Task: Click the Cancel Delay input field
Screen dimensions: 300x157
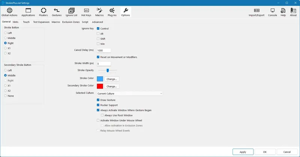Action: coord(104,50)
